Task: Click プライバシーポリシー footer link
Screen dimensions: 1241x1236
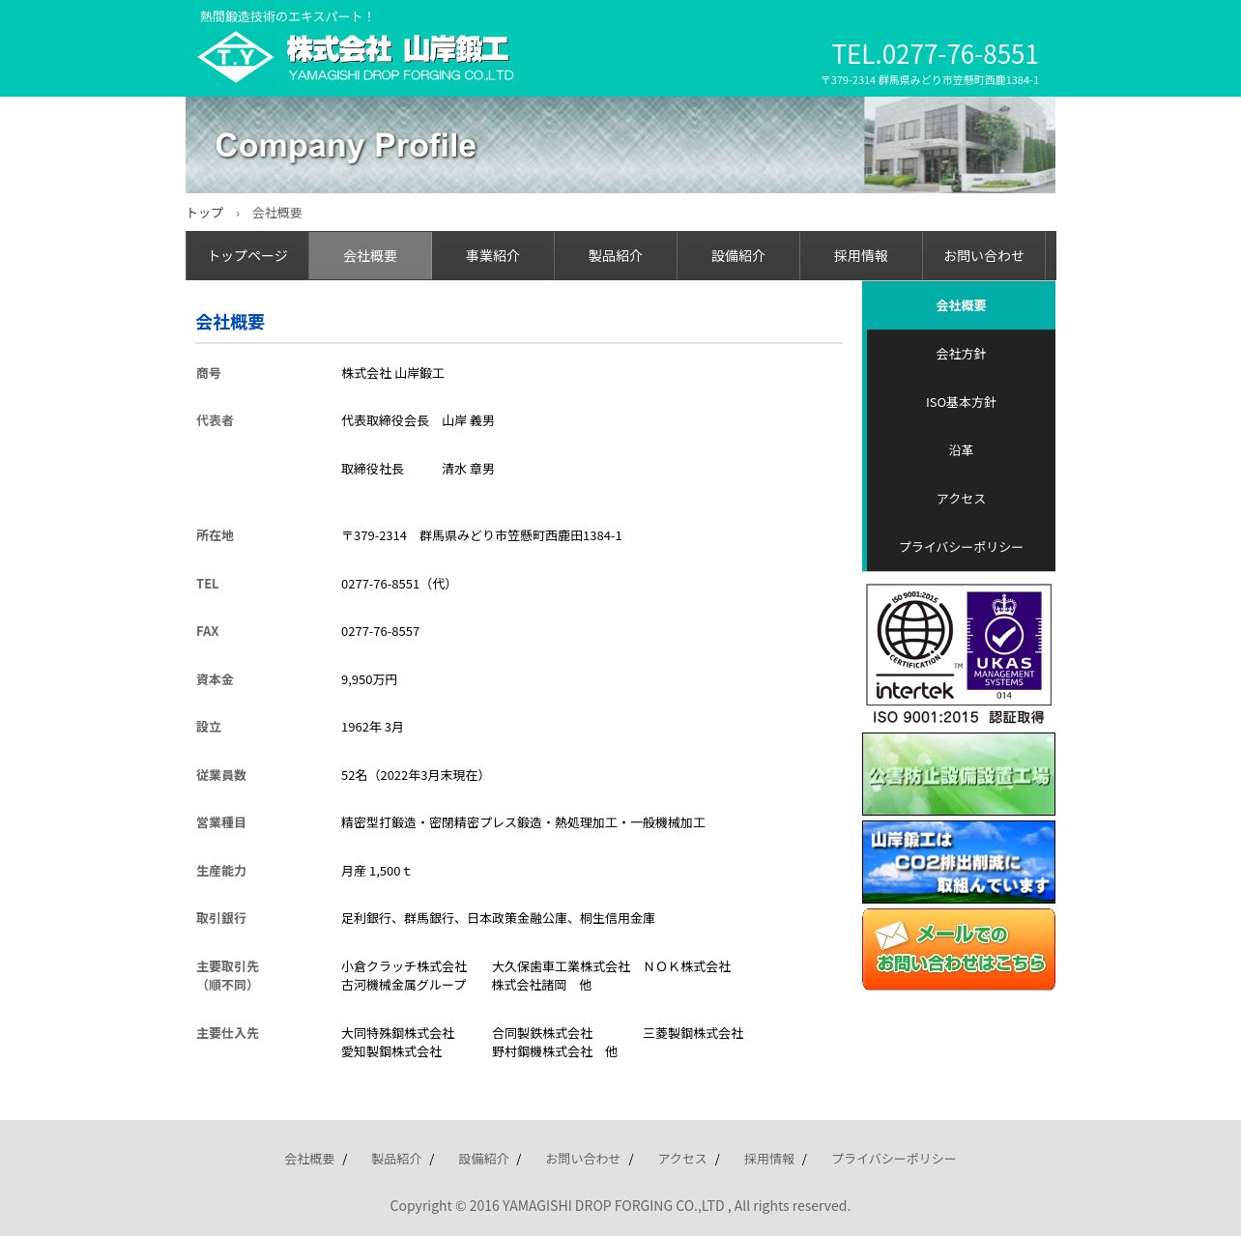Action: pos(894,1159)
